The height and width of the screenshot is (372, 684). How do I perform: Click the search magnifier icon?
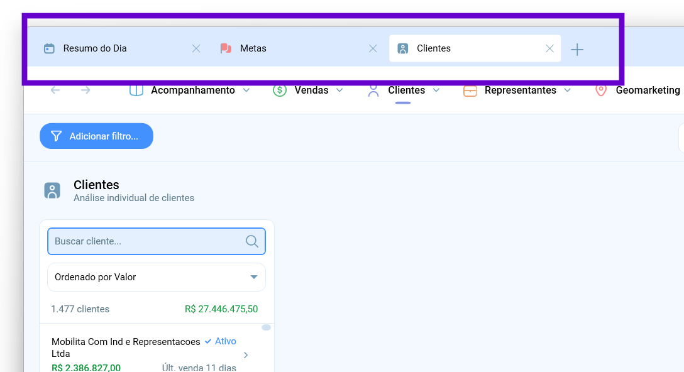tap(252, 241)
